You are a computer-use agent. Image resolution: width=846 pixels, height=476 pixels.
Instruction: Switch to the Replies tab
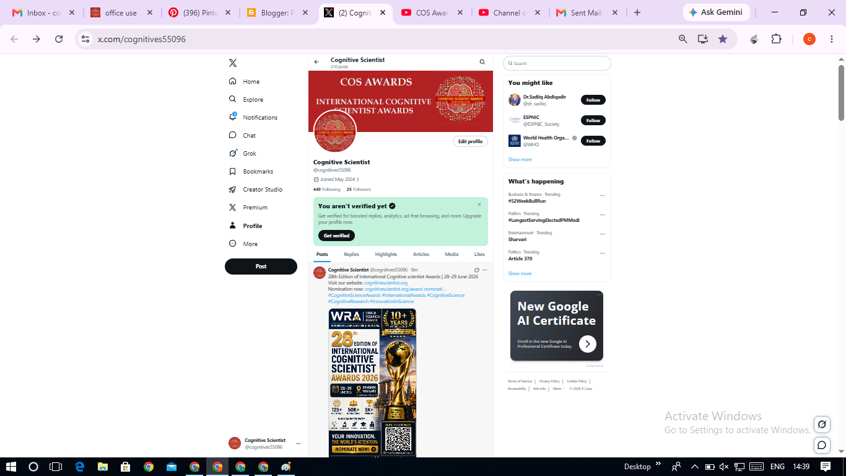351,254
